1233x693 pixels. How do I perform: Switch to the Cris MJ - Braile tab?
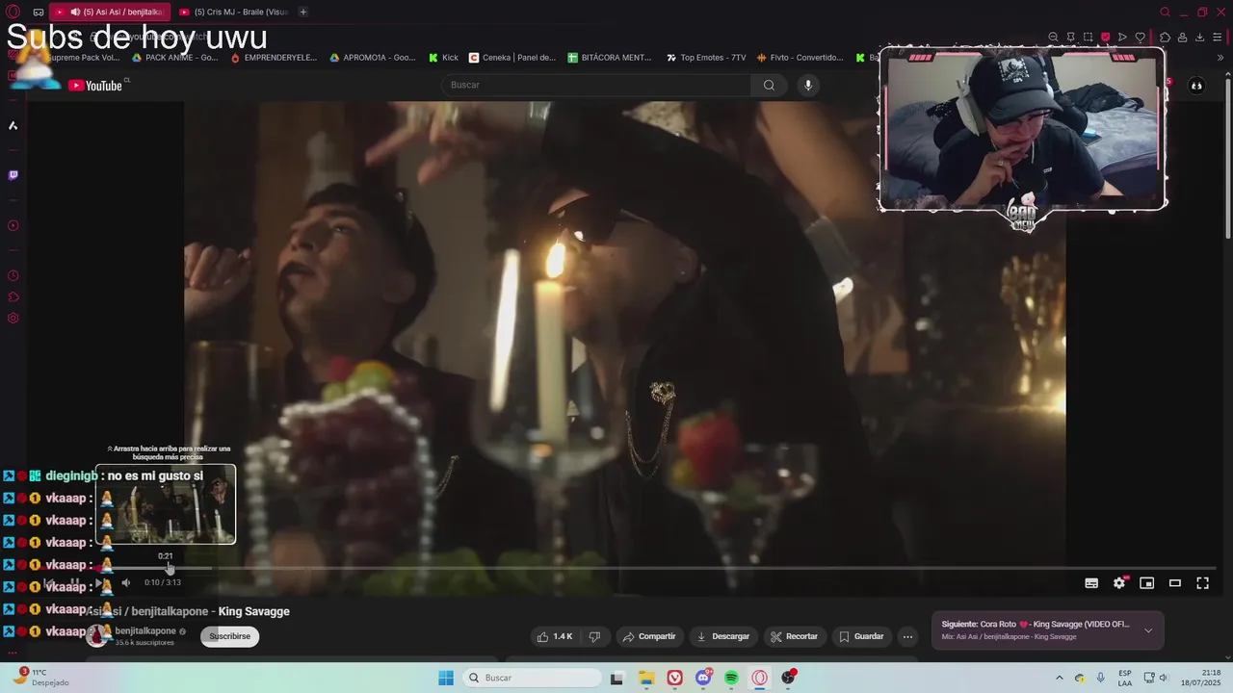[234, 12]
